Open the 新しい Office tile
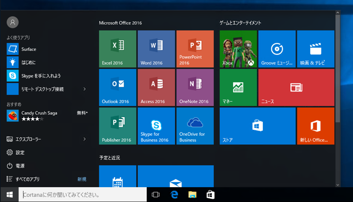The height and width of the screenshot is (202, 353). coord(316,126)
